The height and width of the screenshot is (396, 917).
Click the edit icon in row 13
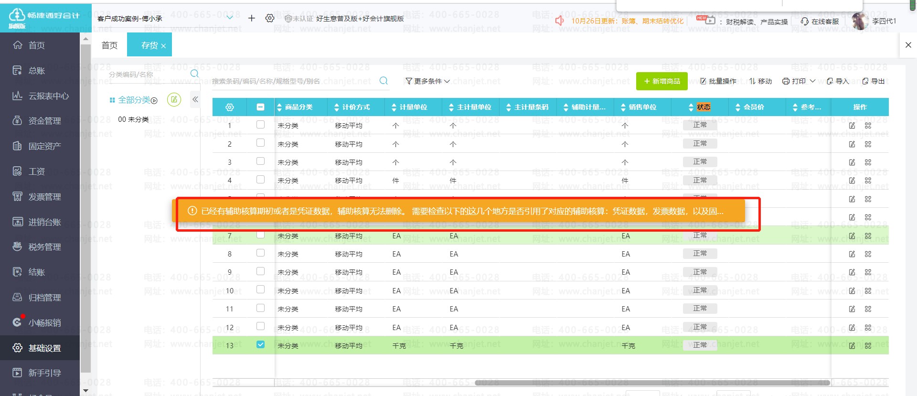click(852, 345)
